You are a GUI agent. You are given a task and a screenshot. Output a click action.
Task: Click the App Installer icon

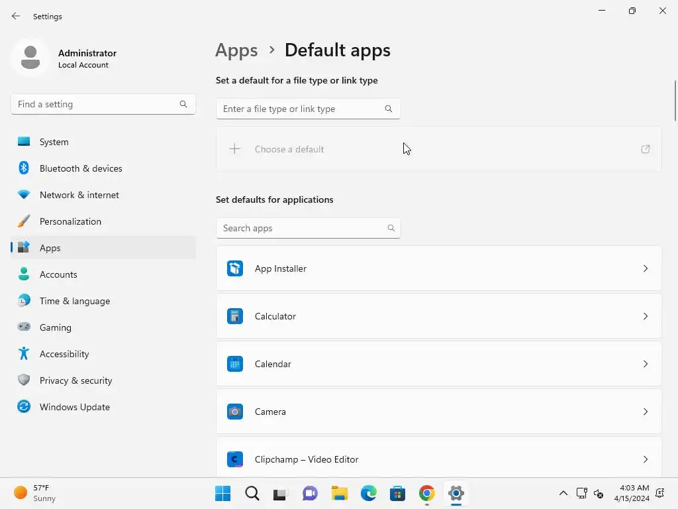235,268
